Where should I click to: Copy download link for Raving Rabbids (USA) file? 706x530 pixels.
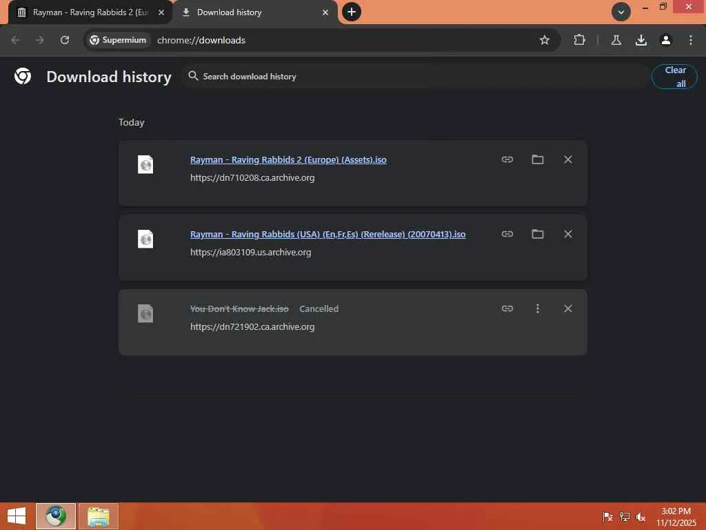pos(507,234)
